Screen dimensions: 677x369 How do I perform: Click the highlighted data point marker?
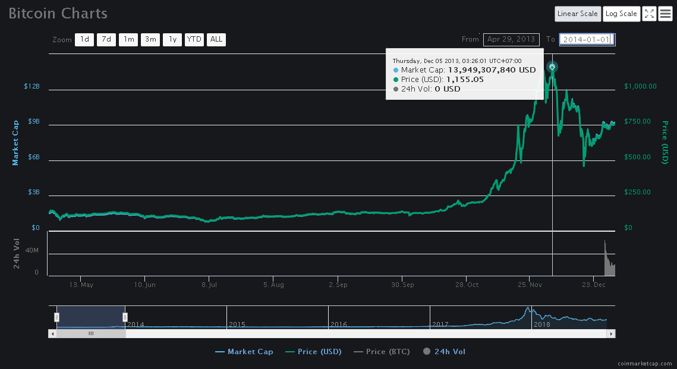tap(552, 67)
